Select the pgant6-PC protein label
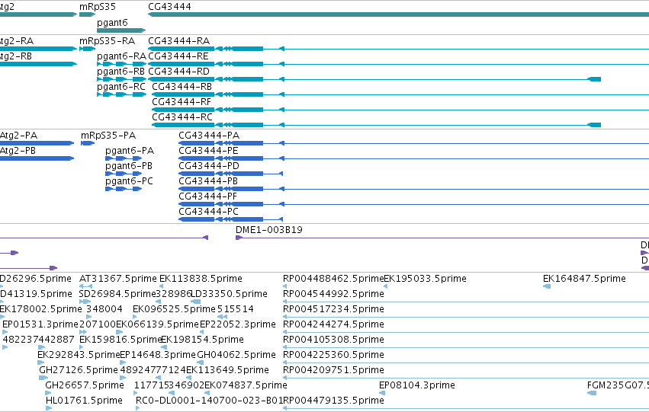Viewport: 649px width, 412px height. click(x=129, y=181)
